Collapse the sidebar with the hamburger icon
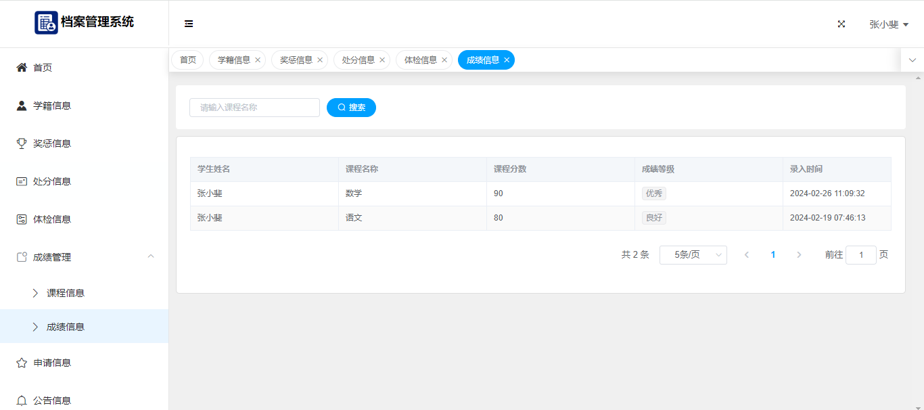The width and height of the screenshot is (924, 410). click(189, 24)
